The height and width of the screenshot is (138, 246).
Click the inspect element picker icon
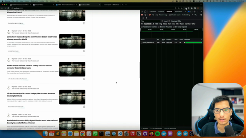pos(142,11)
